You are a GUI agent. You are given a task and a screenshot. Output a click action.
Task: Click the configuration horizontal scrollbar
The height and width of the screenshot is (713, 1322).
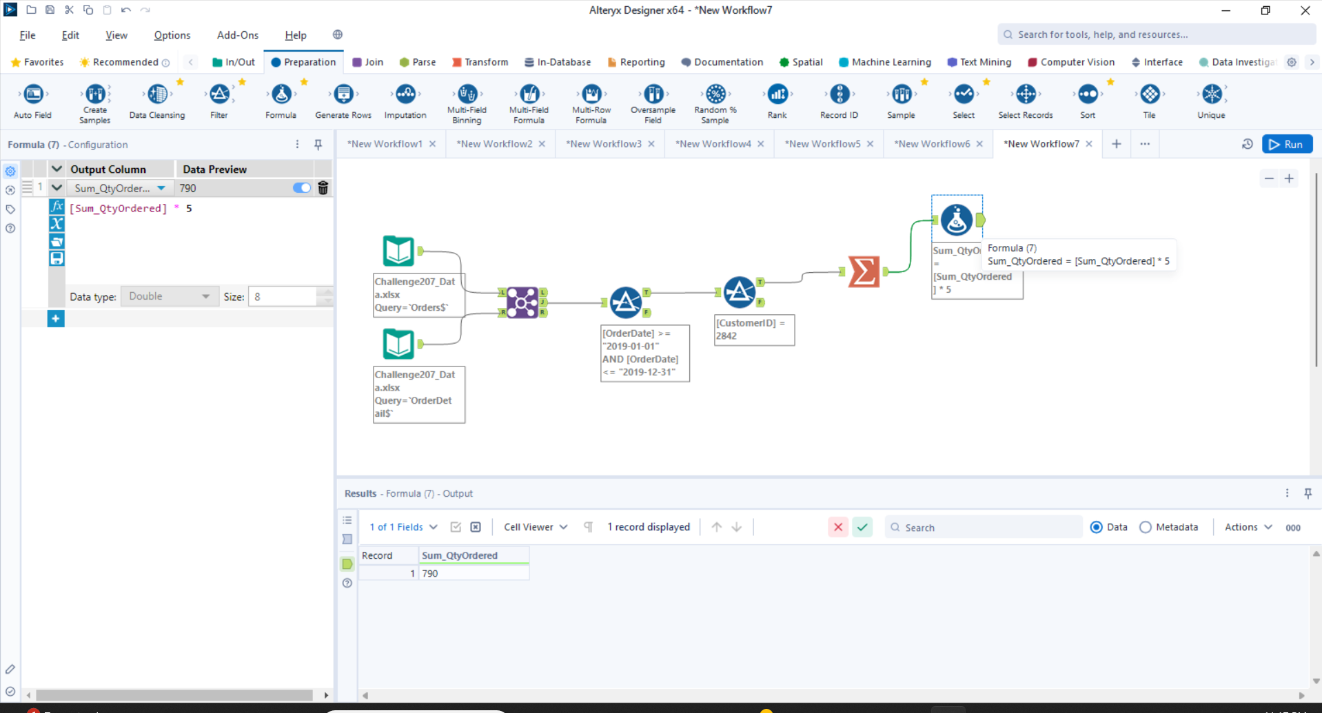click(174, 695)
